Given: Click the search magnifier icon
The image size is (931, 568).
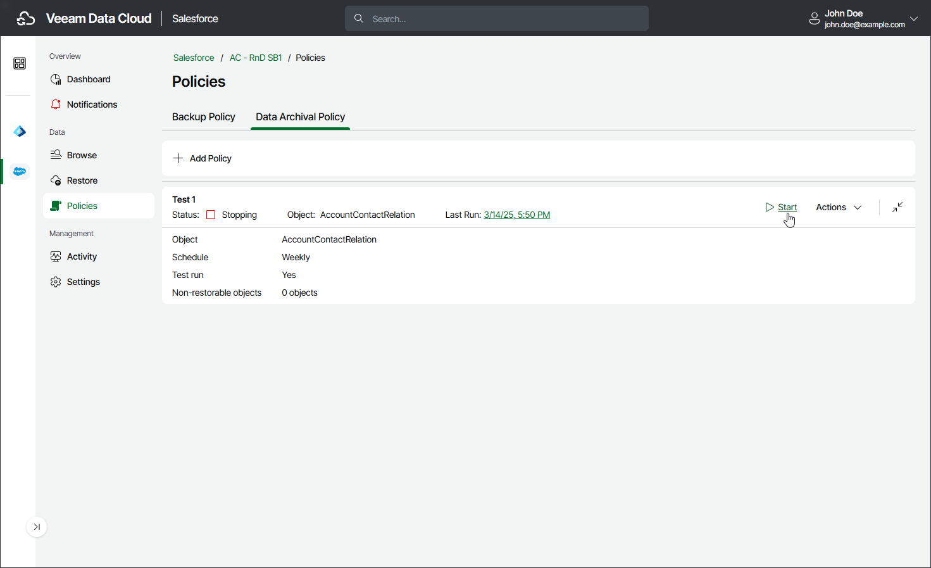Looking at the screenshot, I should click(359, 18).
